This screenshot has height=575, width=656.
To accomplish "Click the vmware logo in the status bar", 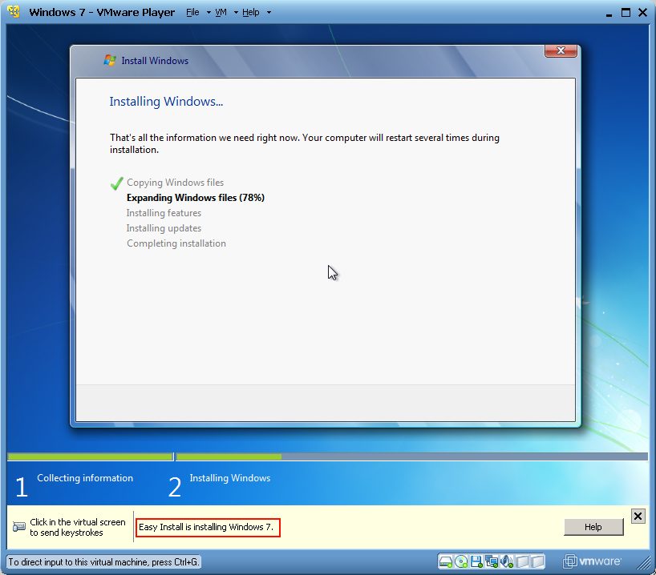I will [x=592, y=561].
